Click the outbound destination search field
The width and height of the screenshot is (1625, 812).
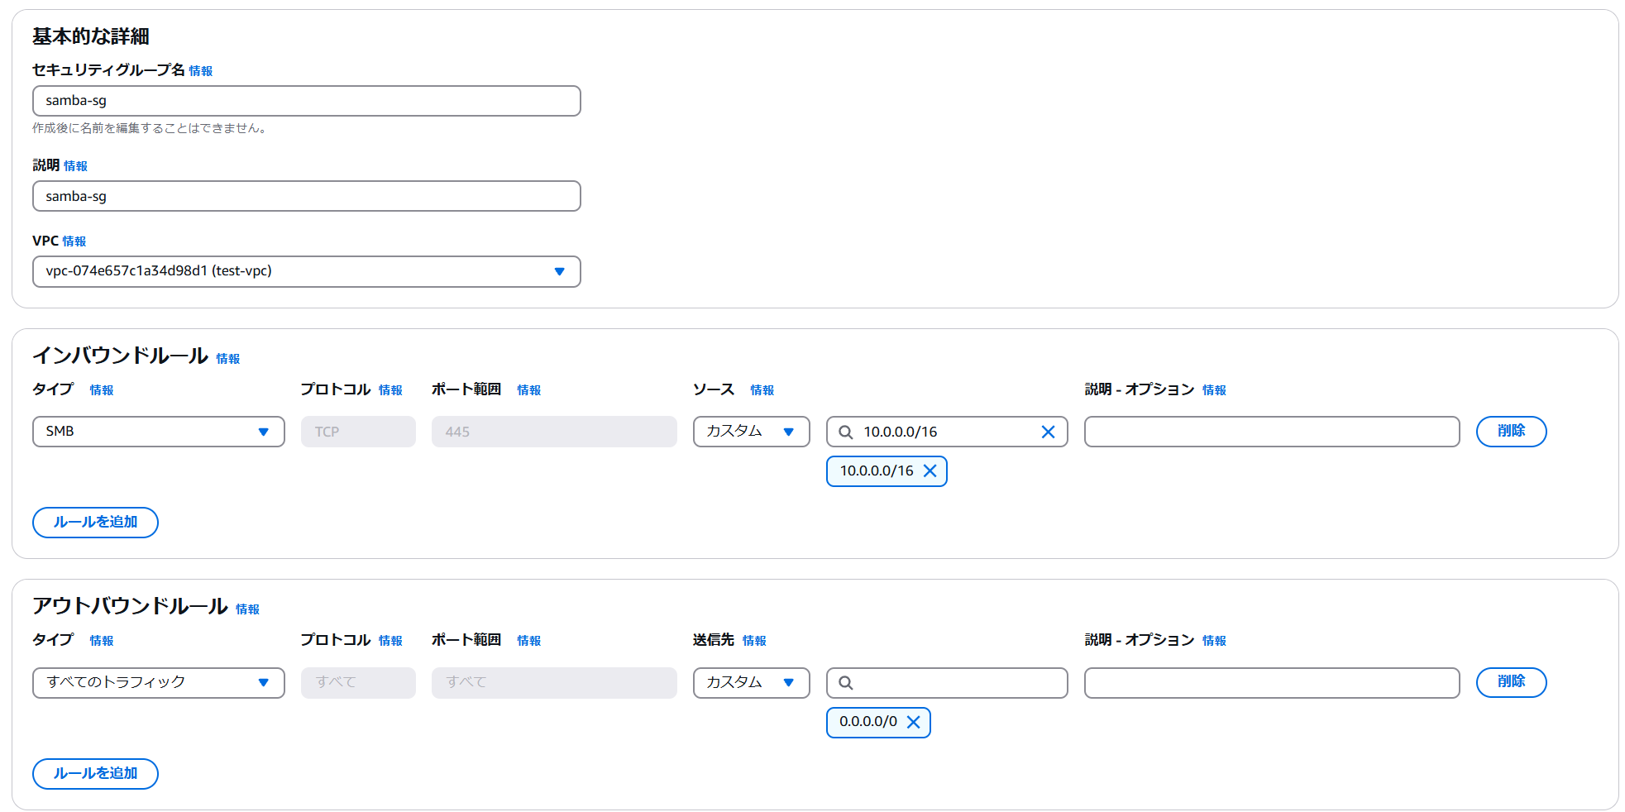tap(947, 683)
